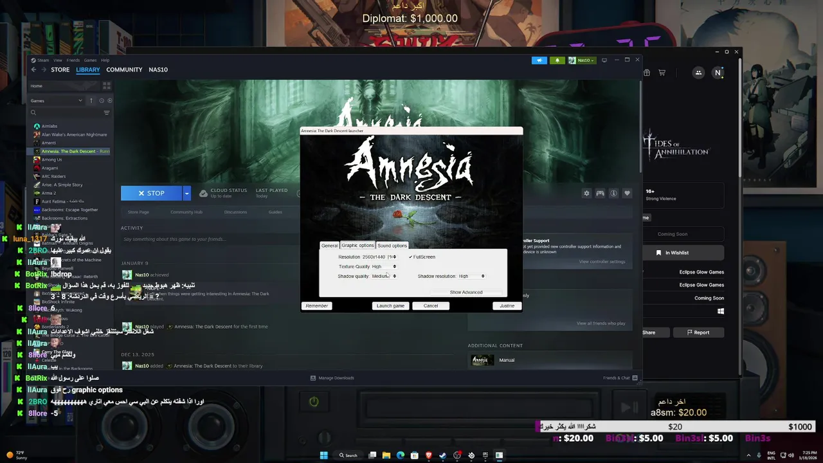Open the Help menu
This screenshot has height=463, width=823.
105,60
